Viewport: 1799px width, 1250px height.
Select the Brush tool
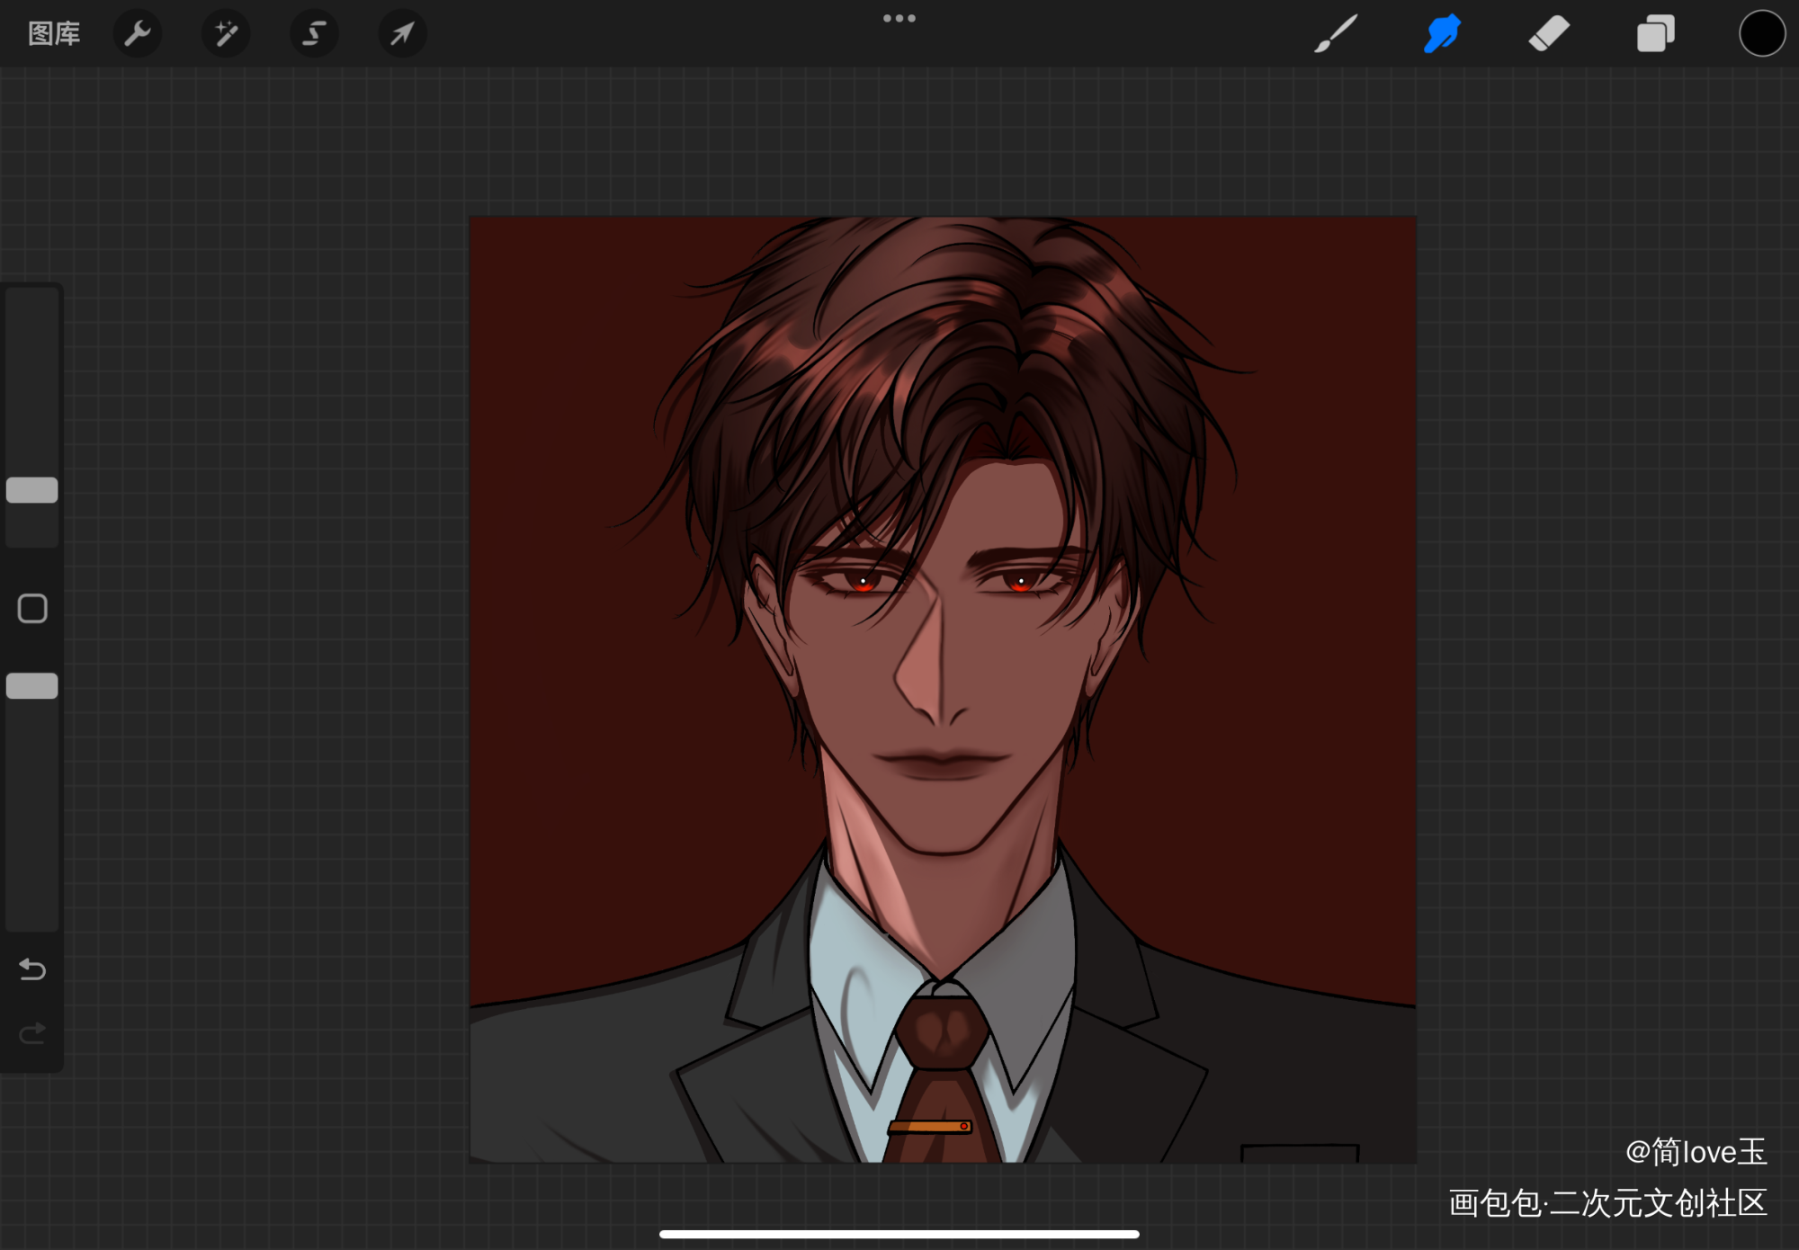[1336, 34]
